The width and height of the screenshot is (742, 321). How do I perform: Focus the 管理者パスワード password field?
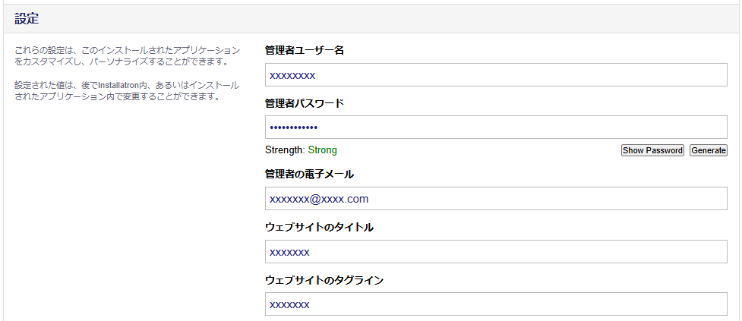[496, 127]
